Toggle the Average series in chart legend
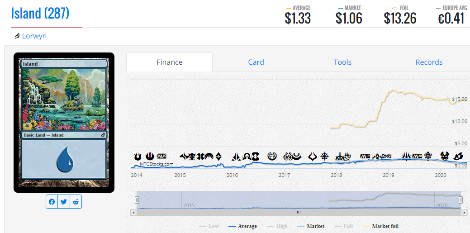The height and width of the screenshot is (233, 470). 242,226
